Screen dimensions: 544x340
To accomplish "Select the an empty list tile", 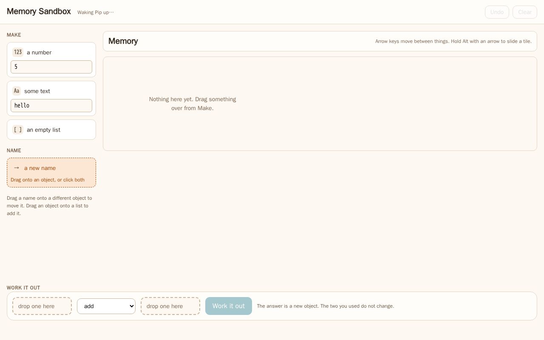I will 51,130.
